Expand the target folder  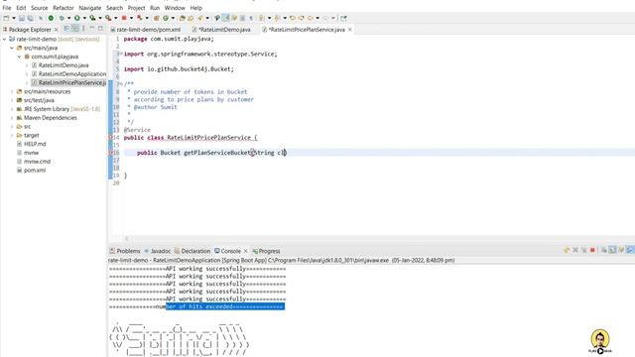[x=12, y=135]
